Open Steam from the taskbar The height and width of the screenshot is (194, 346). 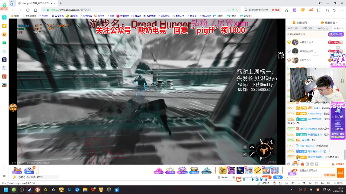(x=29, y=190)
